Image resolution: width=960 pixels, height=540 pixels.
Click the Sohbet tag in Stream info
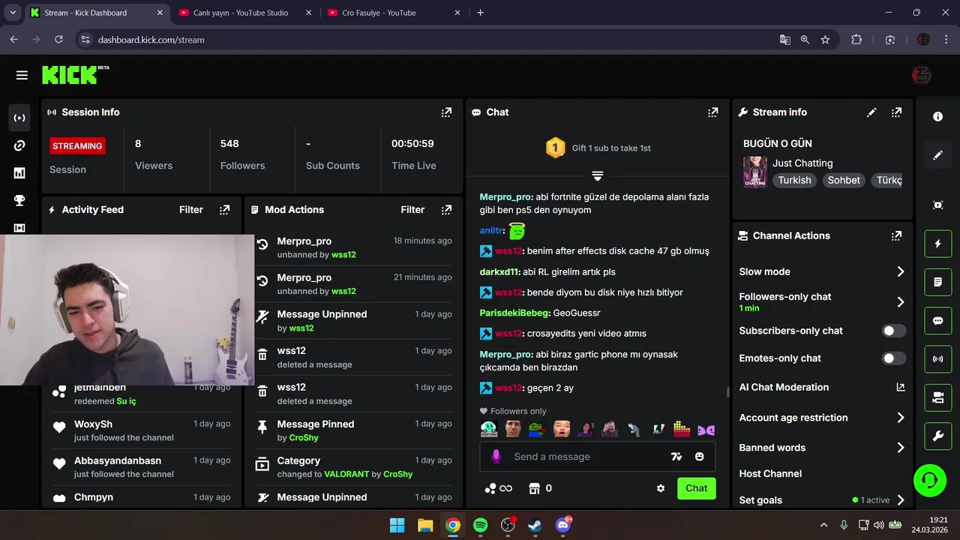coord(844,180)
